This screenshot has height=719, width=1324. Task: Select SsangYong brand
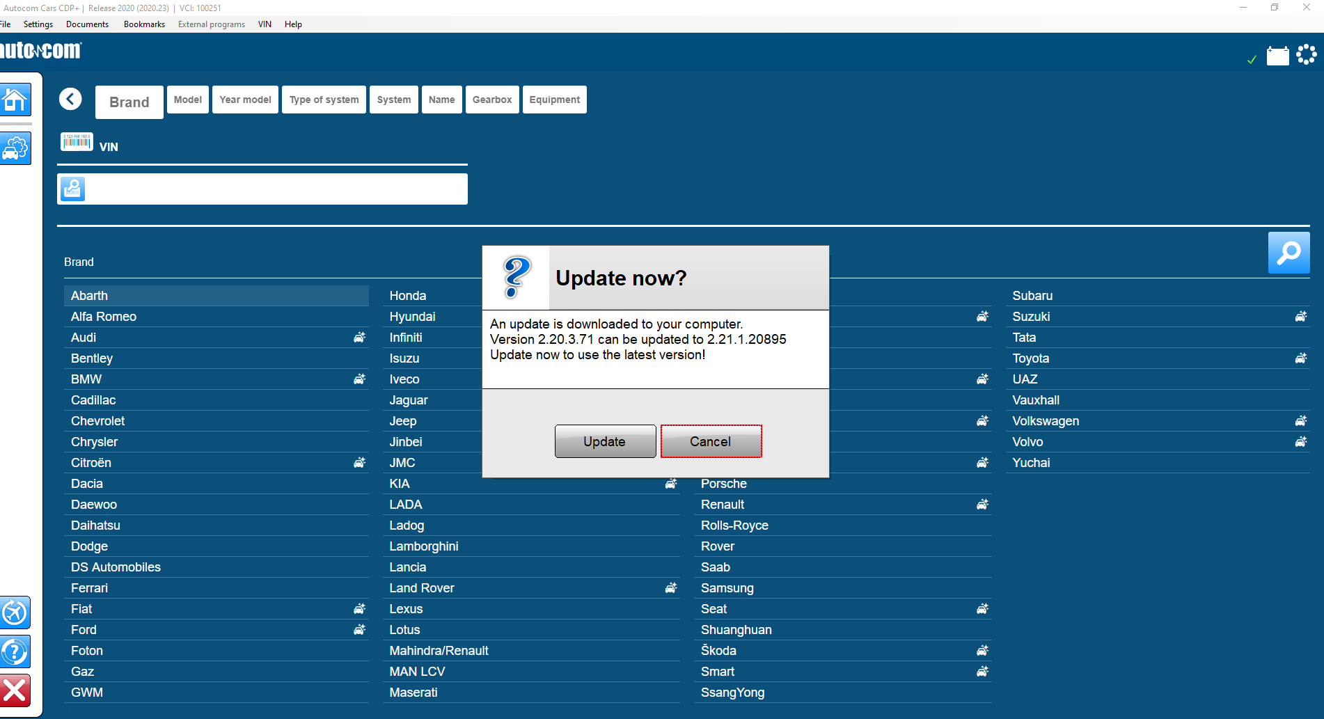843,693
